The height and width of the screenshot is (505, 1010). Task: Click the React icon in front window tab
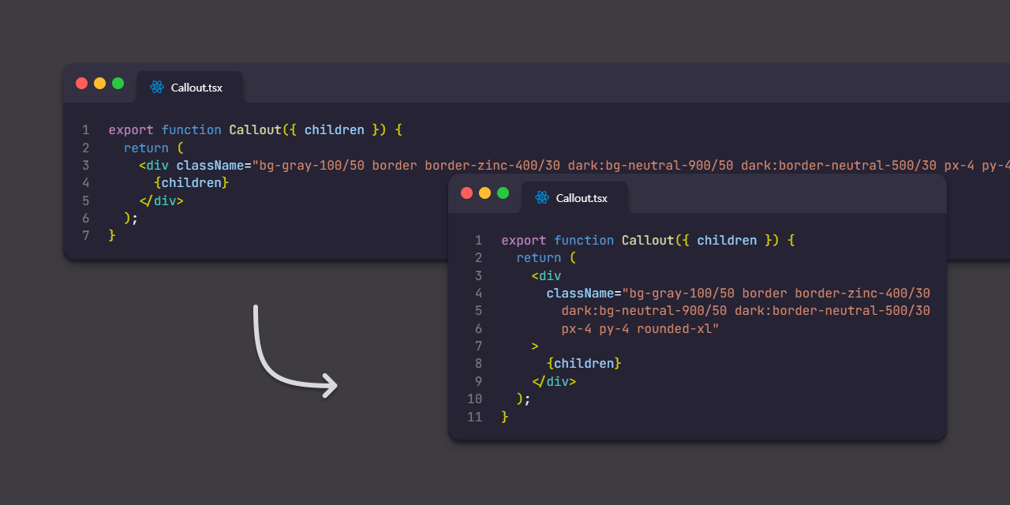pyautogui.click(x=541, y=198)
